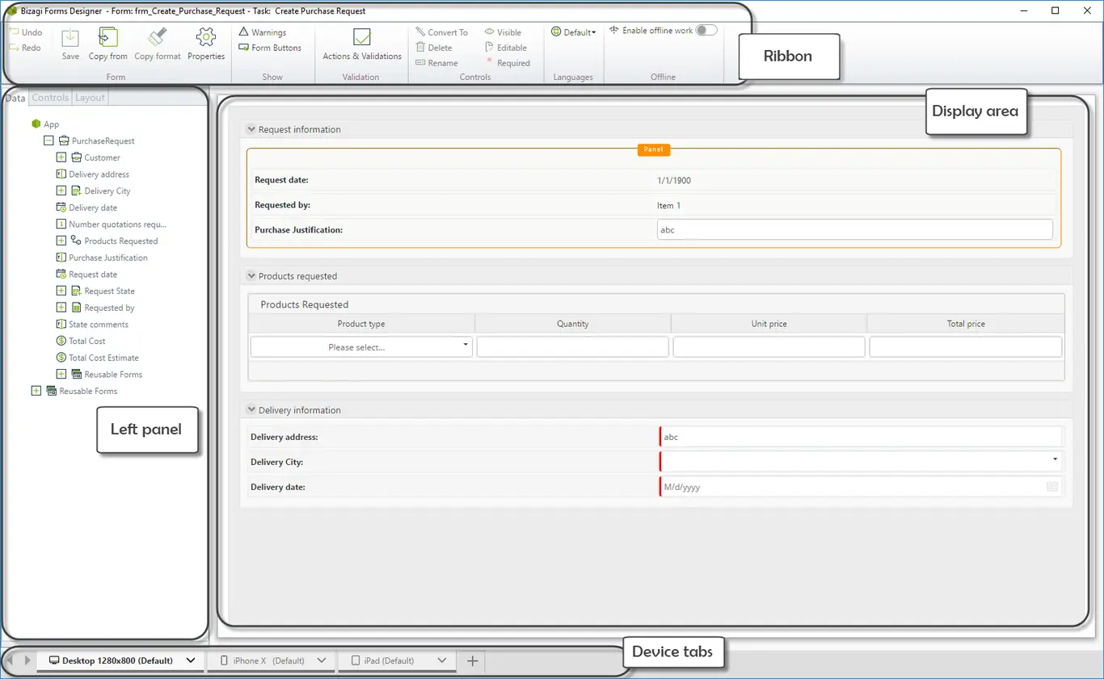Click Convert To control option
1104x679 pixels.
click(441, 32)
